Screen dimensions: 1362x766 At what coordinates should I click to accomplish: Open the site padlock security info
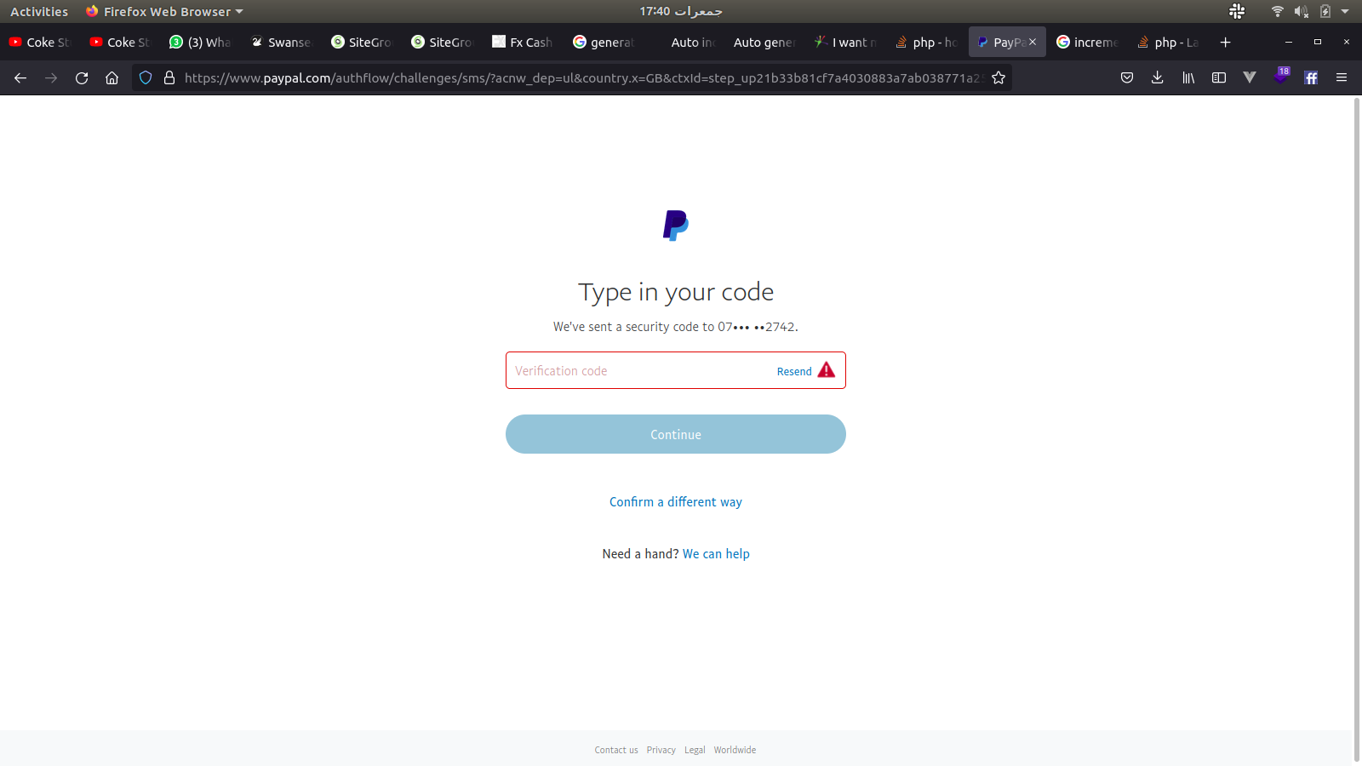pyautogui.click(x=169, y=78)
